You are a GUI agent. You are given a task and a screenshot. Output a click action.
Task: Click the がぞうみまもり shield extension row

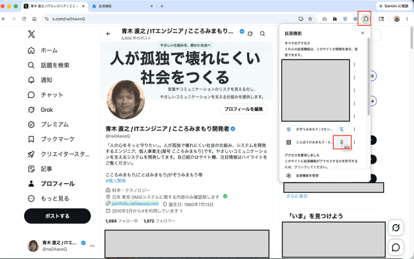tap(309, 129)
